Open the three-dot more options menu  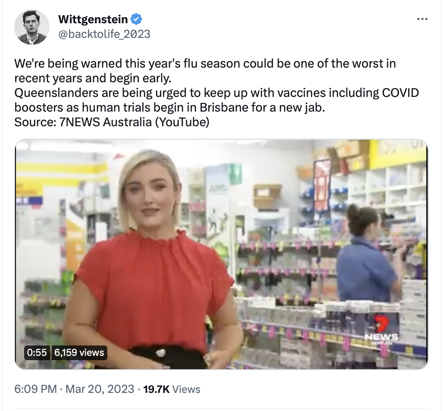click(422, 19)
